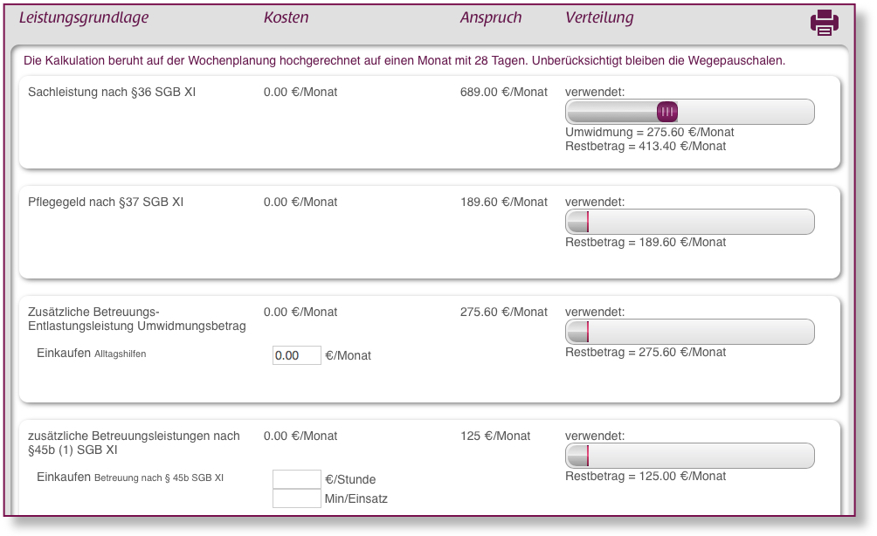
Task: Click the §45b Betreuungsleistungen usage slider
Action: point(689,456)
